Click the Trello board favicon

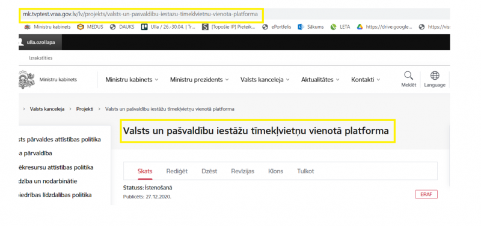[x=144, y=27]
